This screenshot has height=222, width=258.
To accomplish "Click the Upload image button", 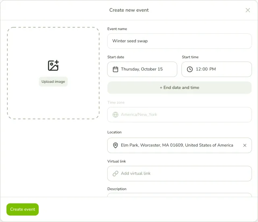I will [53, 82].
